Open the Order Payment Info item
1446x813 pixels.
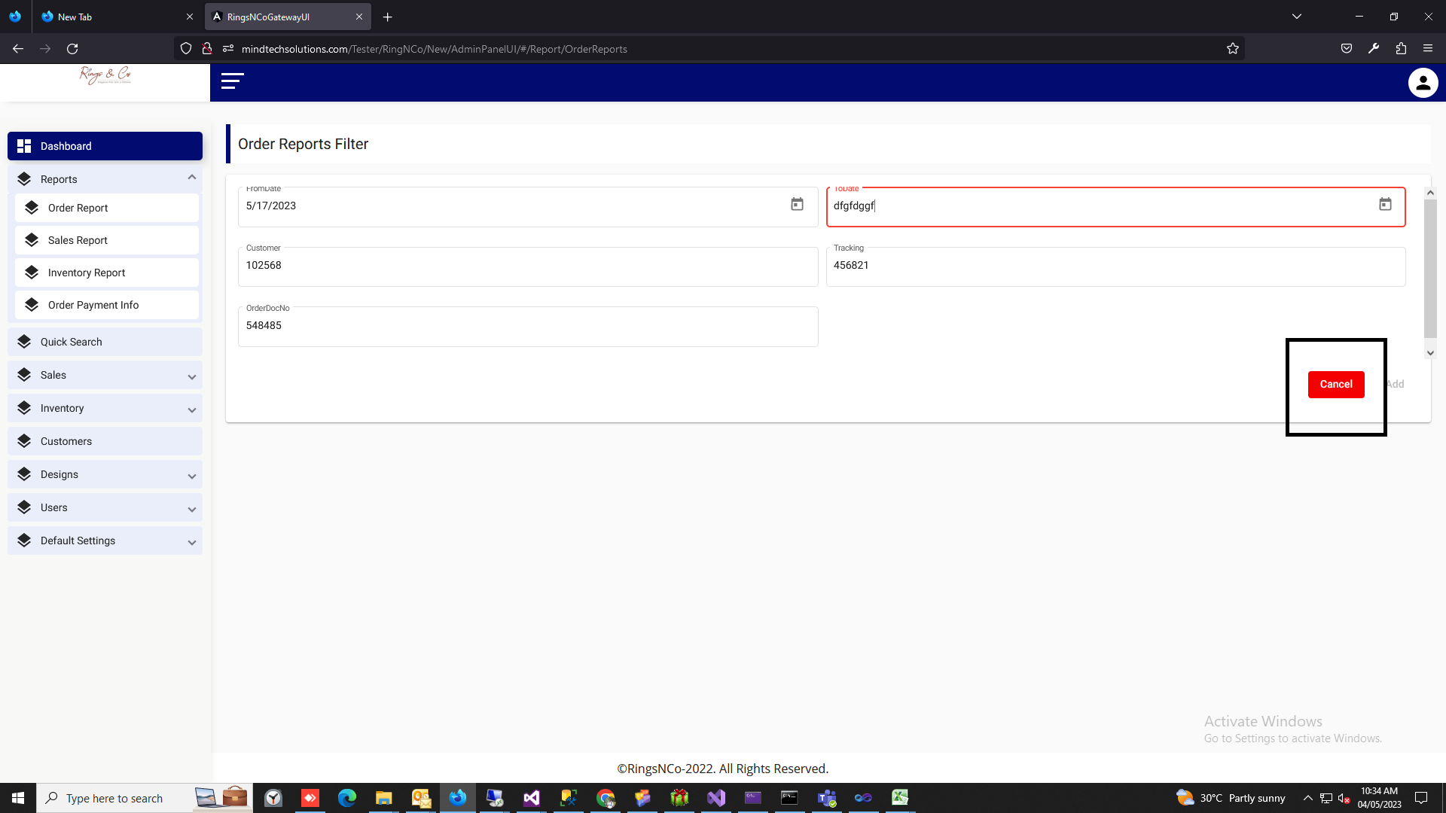pos(93,305)
